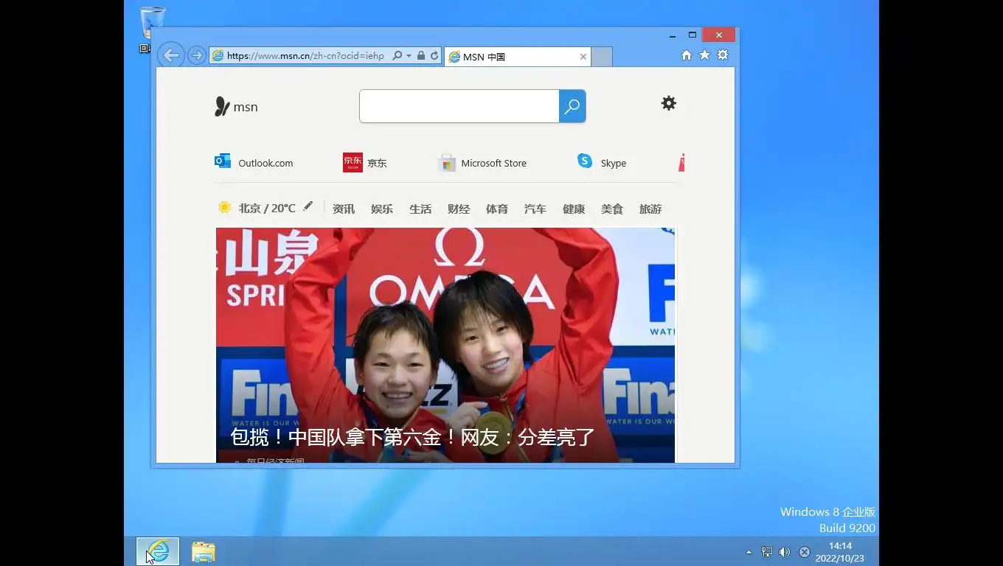Click the Microsoft Store bag icon
Image resolution: width=1003 pixels, height=566 pixels.
click(x=447, y=163)
